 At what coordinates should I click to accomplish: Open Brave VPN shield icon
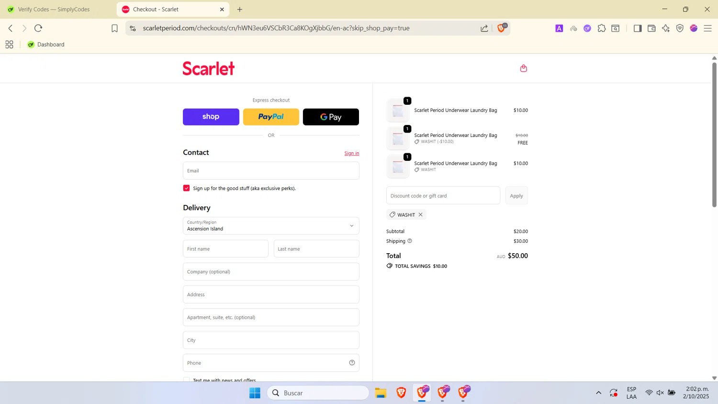[680, 28]
